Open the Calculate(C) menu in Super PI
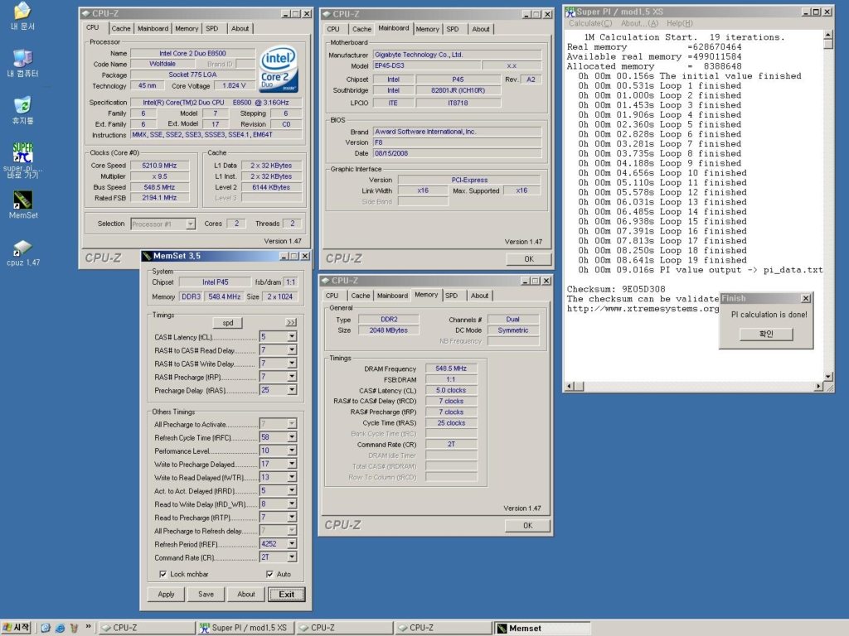849x636 pixels. pos(590,23)
